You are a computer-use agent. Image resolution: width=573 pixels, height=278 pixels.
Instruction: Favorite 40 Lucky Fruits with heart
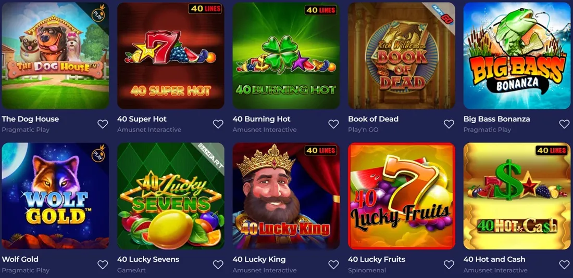point(449,264)
